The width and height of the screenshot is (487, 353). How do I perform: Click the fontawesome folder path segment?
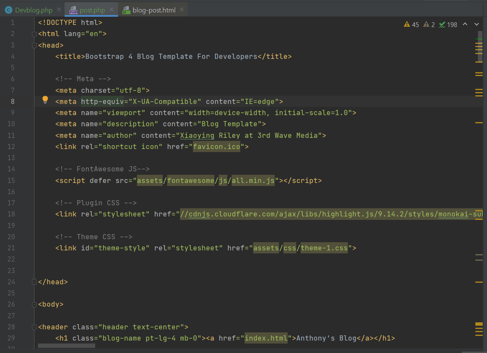pyautogui.click(x=191, y=180)
